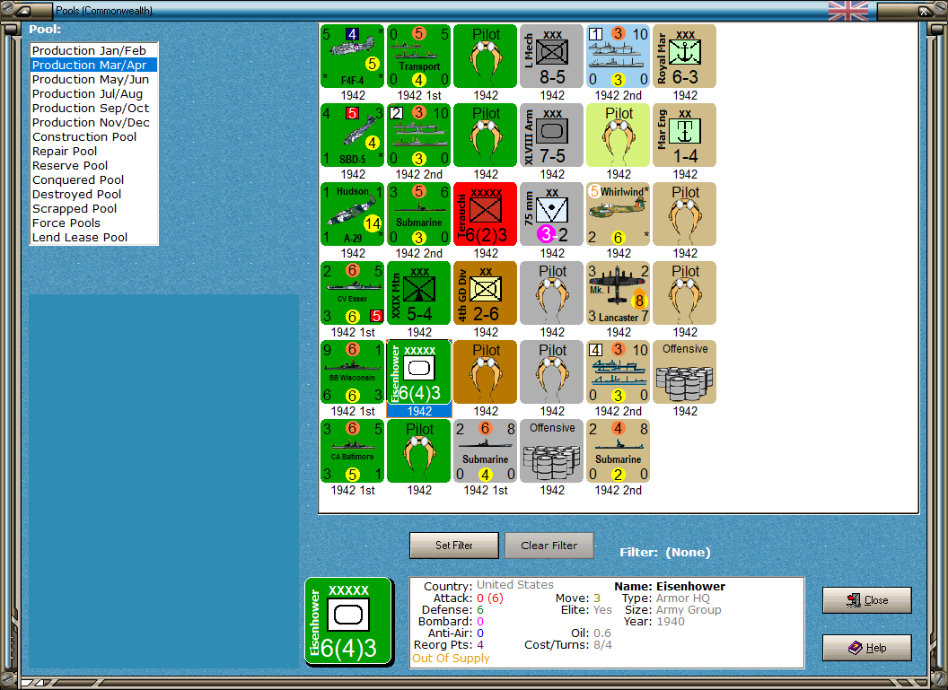Select the brown Pilot counter
948x690 pixels.
(x=486, y=372)
